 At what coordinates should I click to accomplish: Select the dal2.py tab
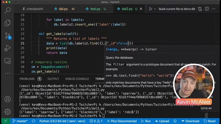(127, 9)
